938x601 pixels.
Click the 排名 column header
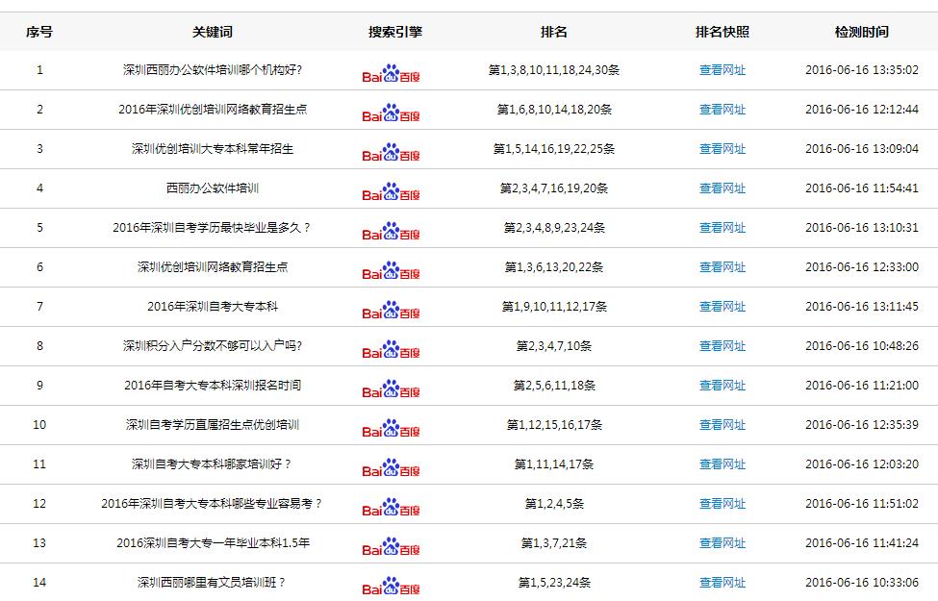pos(554,33)
